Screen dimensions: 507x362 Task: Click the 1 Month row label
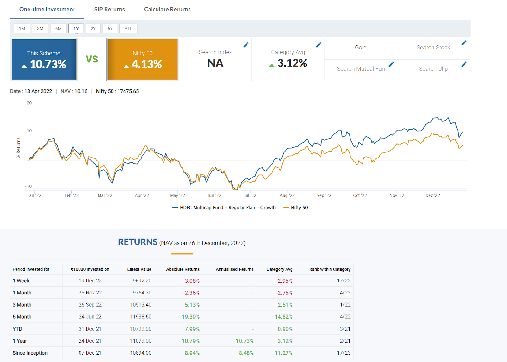click(x=22, y=293)
